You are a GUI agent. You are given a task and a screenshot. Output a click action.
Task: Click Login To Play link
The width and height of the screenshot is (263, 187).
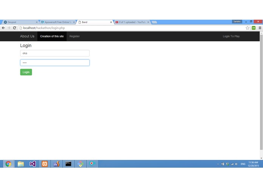(231, 36)
